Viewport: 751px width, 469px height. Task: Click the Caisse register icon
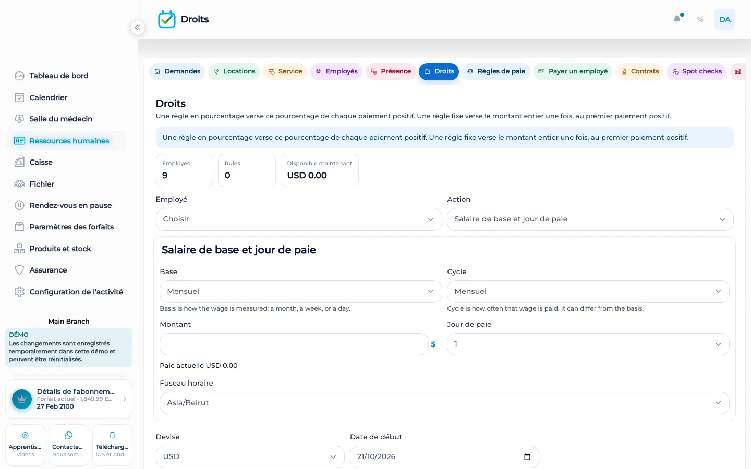pos(19,162)
